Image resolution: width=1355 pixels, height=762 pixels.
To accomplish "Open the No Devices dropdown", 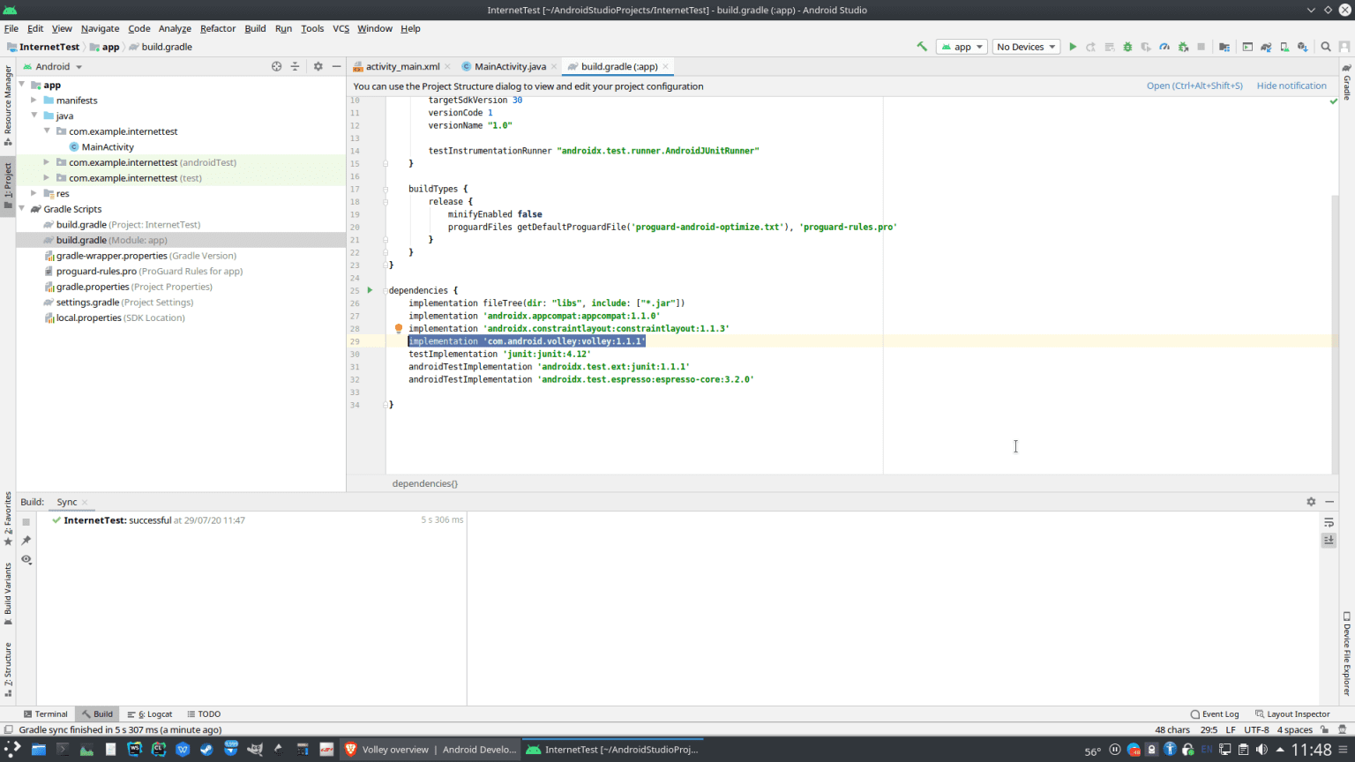I will click(1026, 47).
